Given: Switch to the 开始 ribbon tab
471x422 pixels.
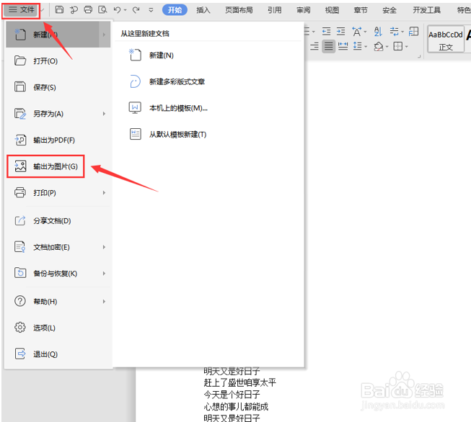Looking at the screenshot, I should pos(175,10).
